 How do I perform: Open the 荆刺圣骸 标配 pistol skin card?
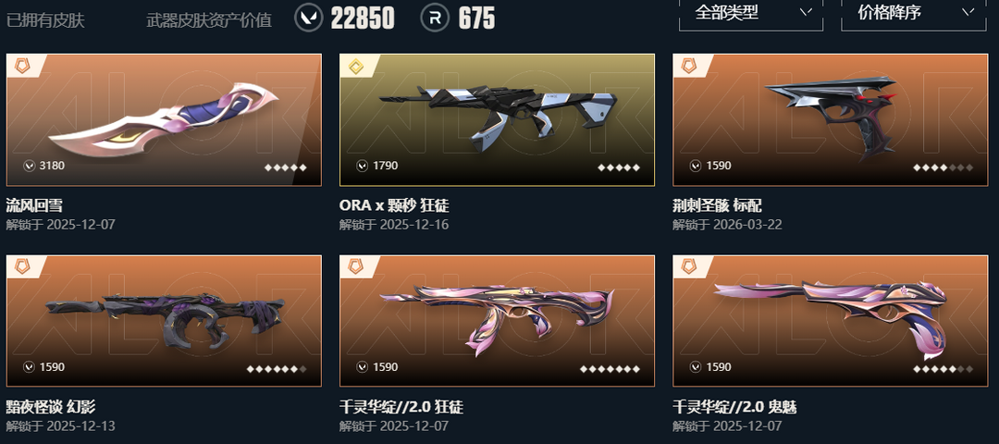pyautogui.click(x=830, y=119)
